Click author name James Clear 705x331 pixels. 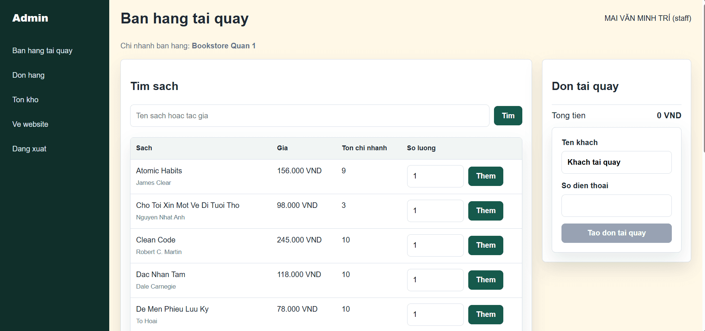coord(154,183)
